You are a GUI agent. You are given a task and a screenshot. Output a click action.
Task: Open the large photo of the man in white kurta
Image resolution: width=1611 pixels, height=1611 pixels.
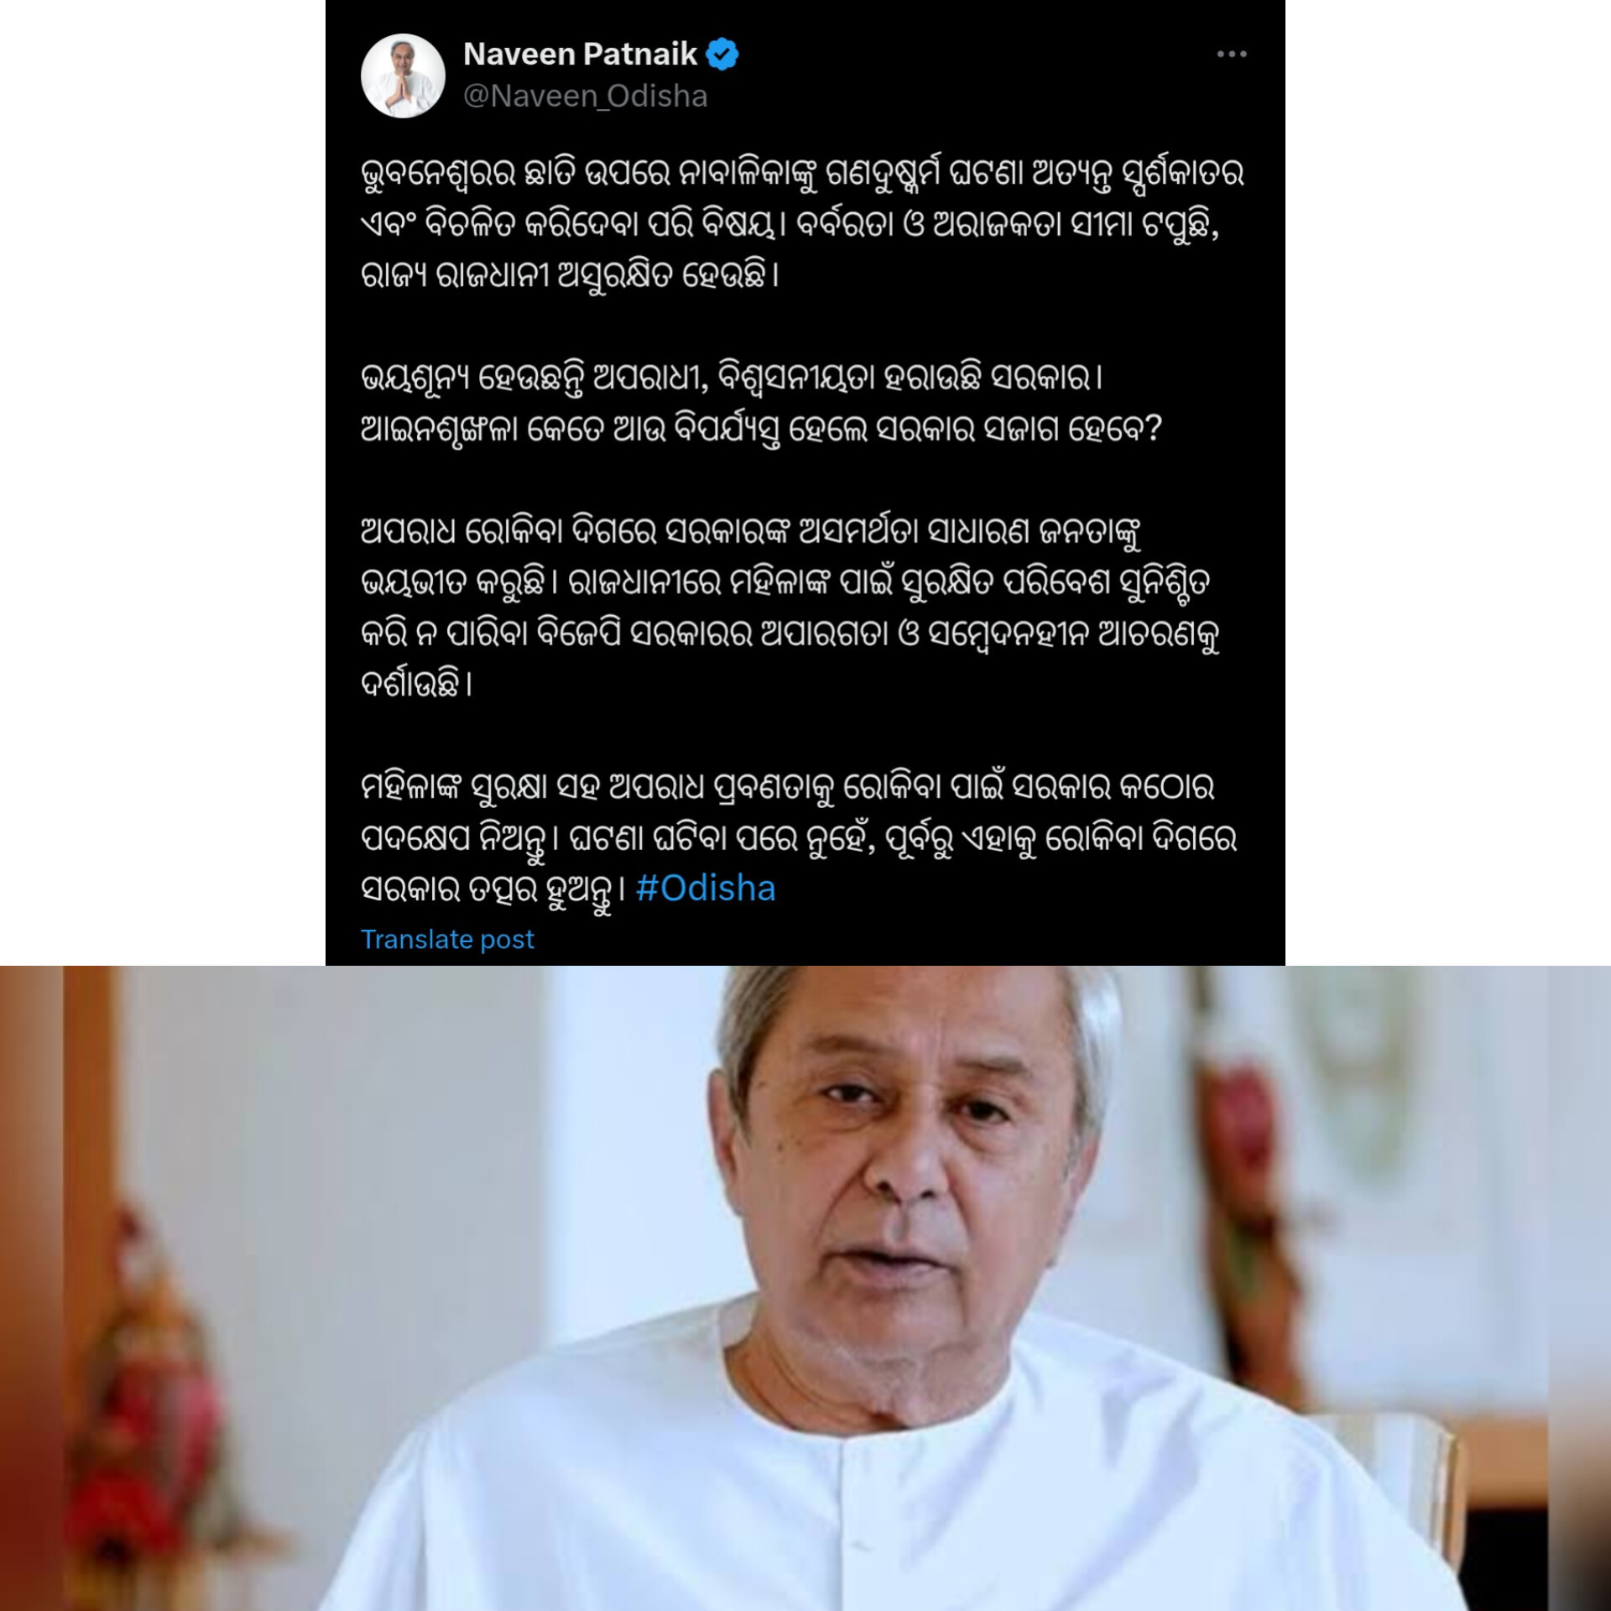pyautogui.click(x=805, y=1288)
